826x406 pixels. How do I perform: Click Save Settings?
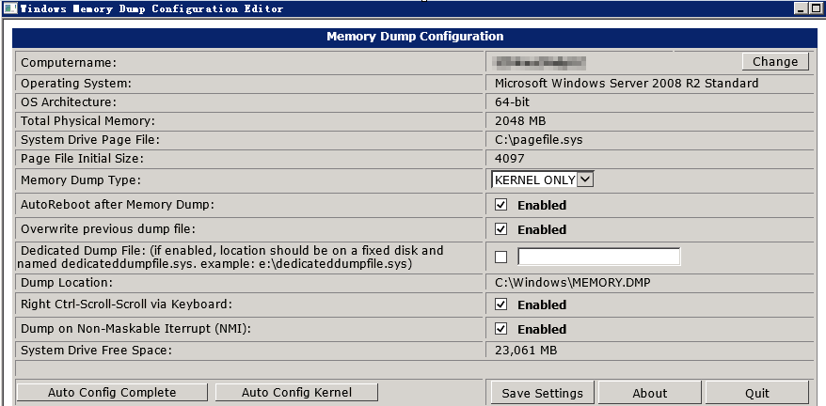click(542, 393)
